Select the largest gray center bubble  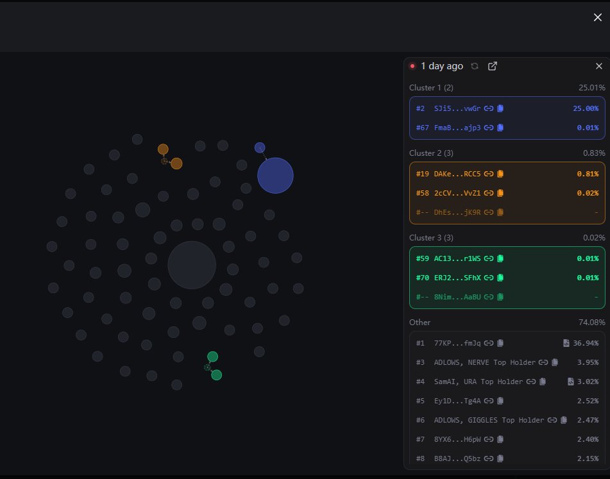pyautogui.click(x=192, y=265)
